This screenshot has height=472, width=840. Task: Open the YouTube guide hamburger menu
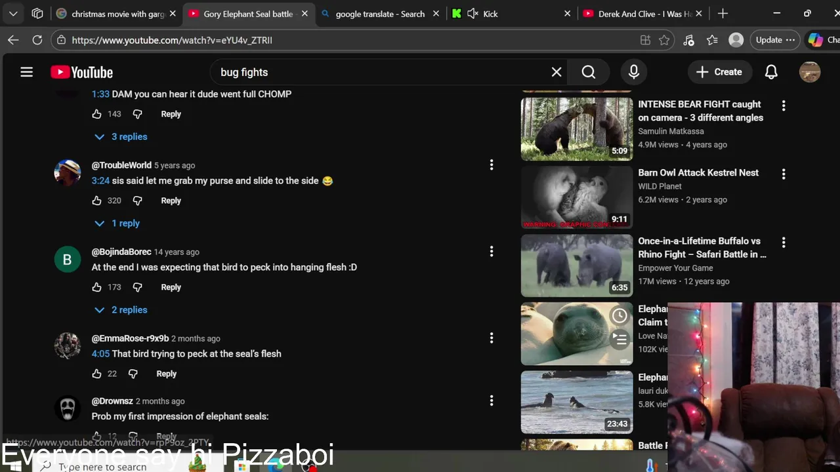click(x=26, y=72)
